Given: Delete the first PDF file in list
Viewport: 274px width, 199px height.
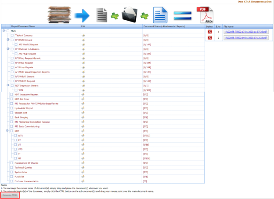Looking at the screenshot, I should [209, 32].
